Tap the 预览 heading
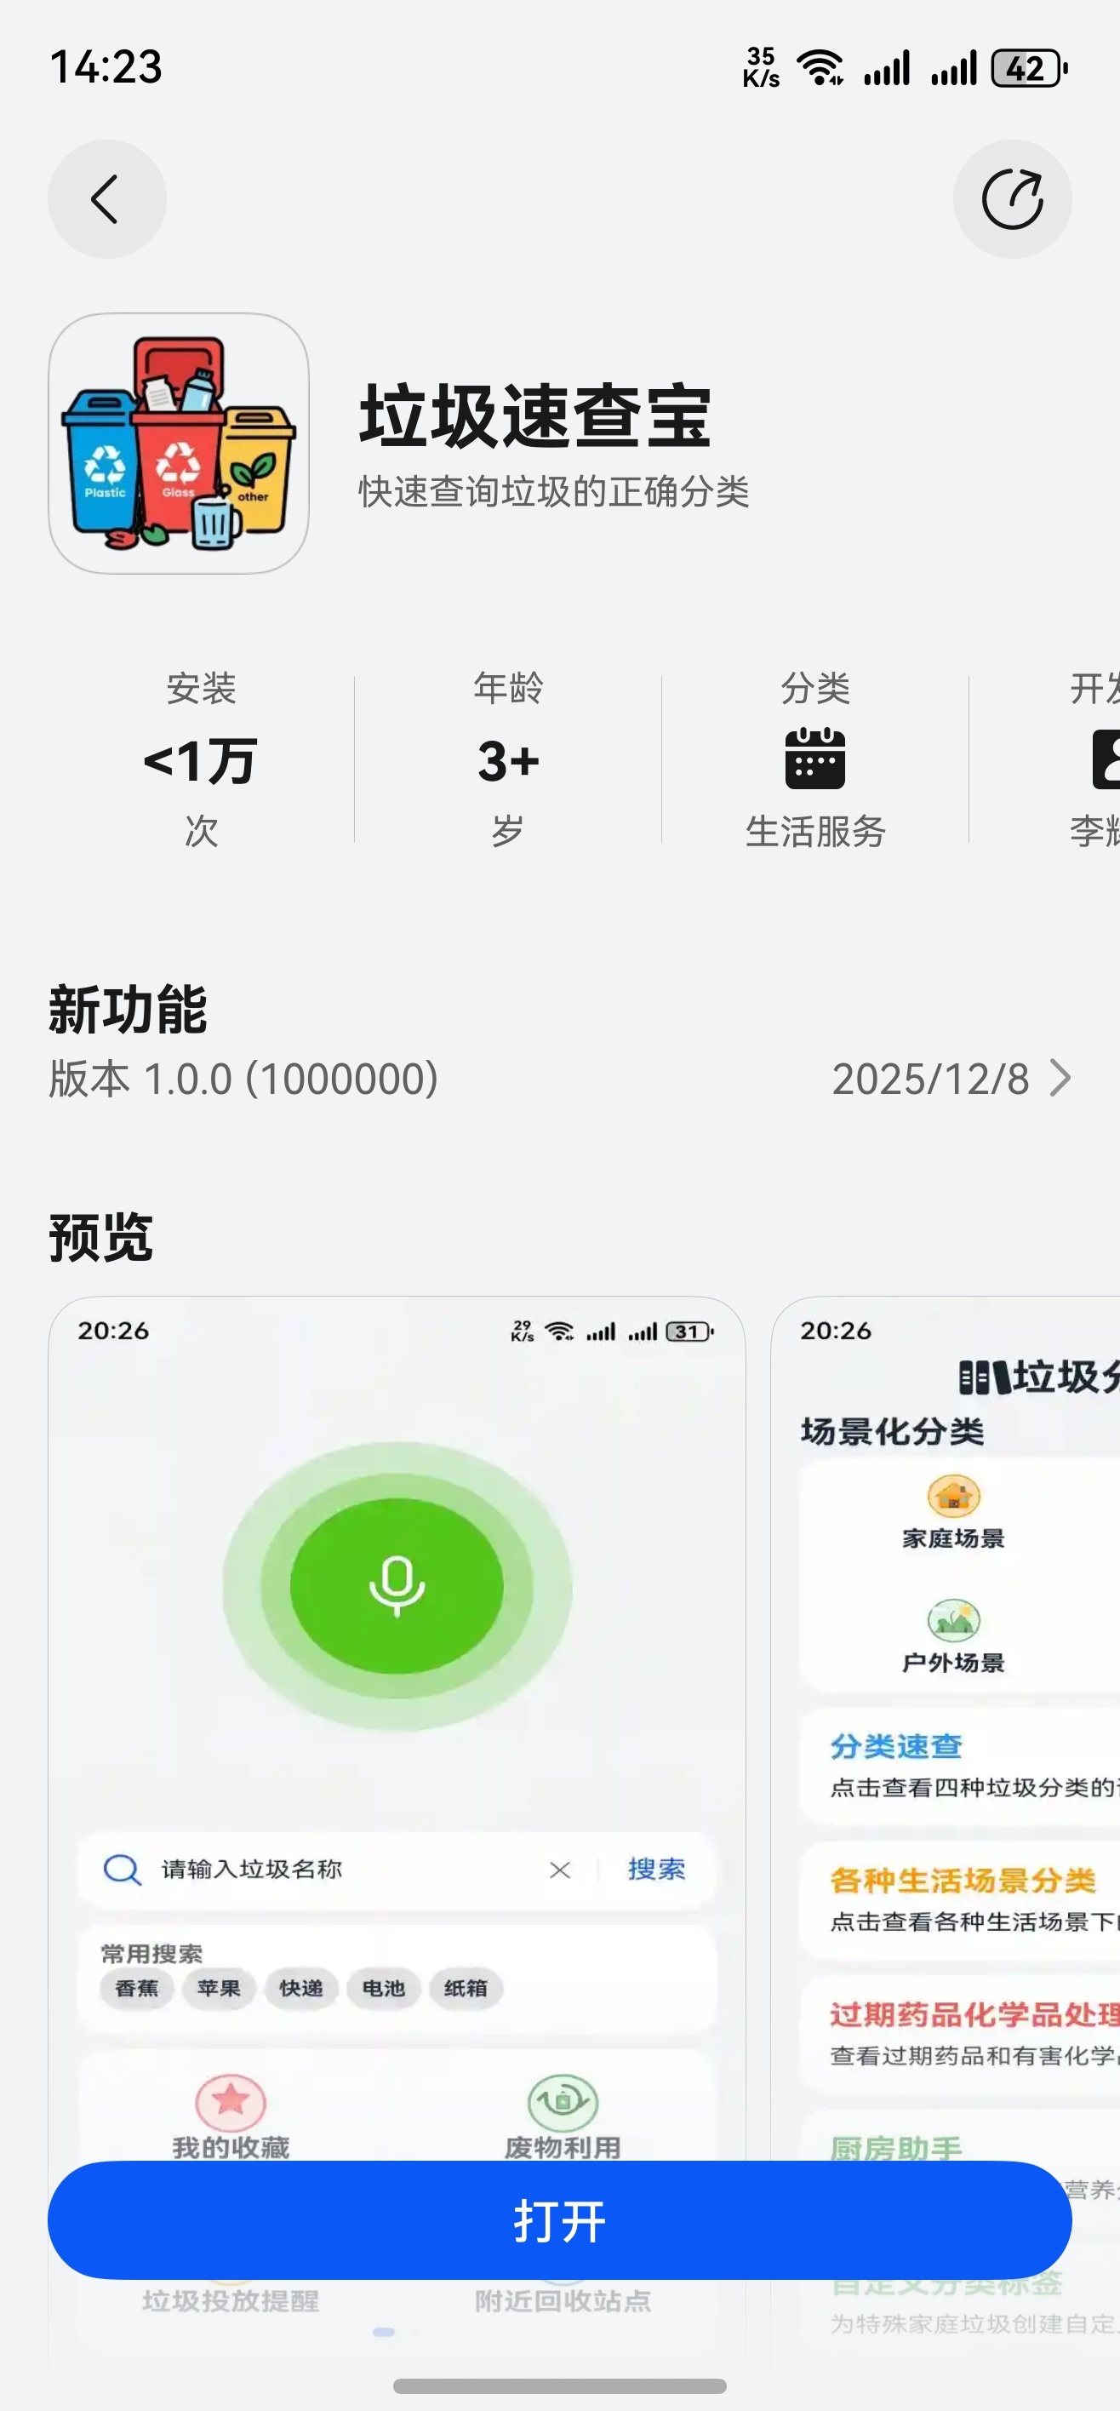 tap(101, 1237)
